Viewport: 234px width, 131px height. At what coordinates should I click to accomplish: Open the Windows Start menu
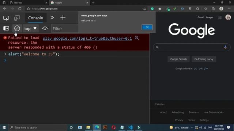(4, 127)
